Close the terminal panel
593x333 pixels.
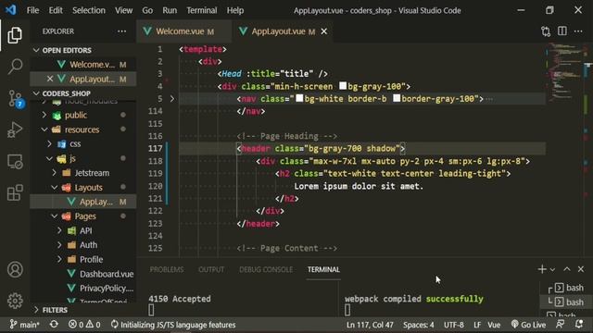[581, 269]
